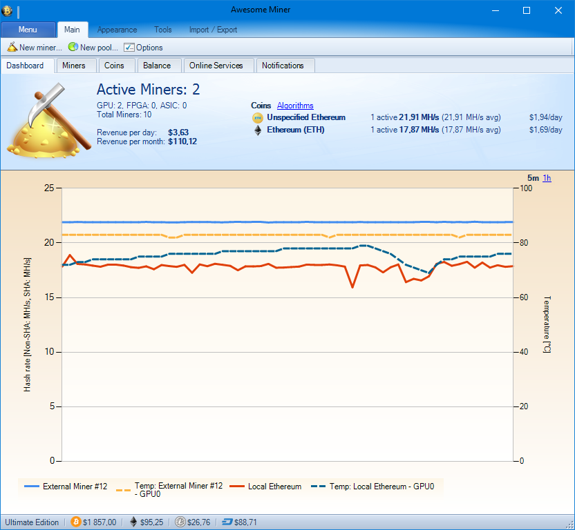Select the Notifications tab
This screenshot has height=530, width=575.
tap(283, 66)
